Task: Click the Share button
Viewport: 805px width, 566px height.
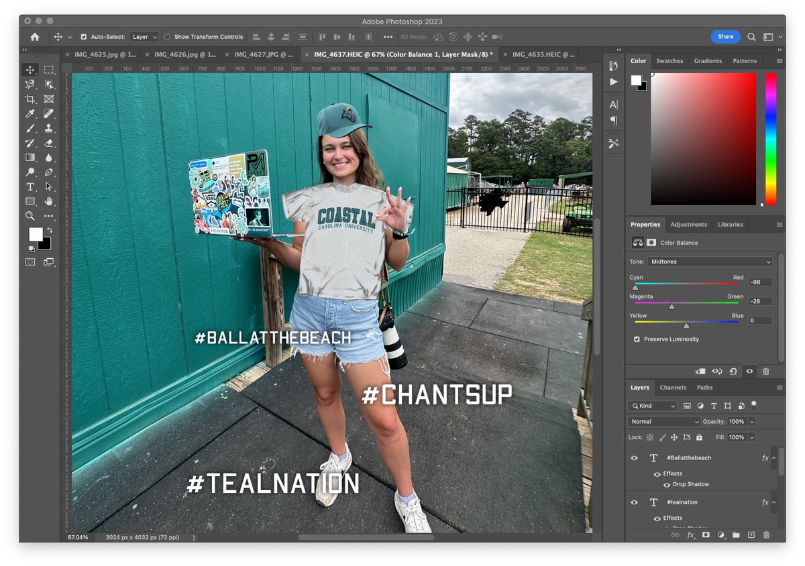Action: (725, 37)
